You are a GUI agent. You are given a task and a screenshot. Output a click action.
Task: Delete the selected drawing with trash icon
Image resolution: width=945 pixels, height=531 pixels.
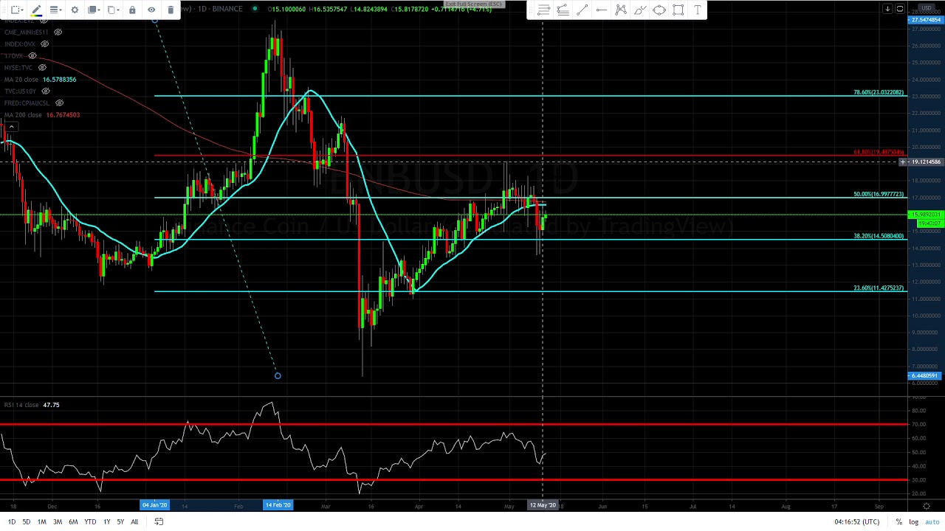[171, 10]
